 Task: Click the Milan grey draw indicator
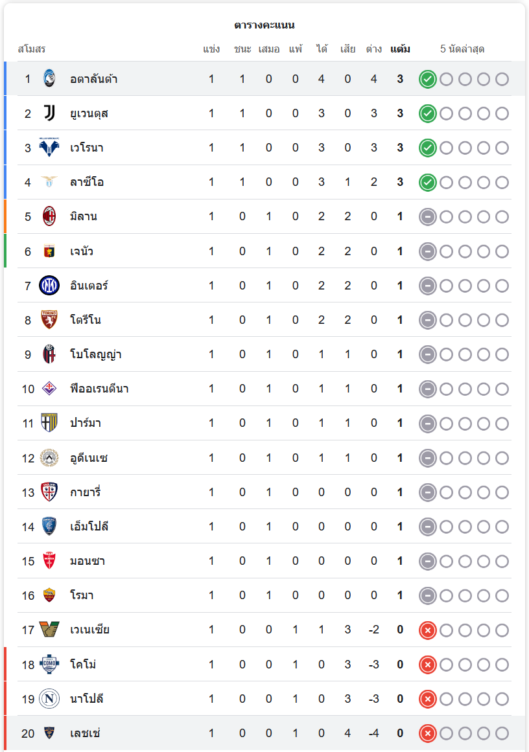click(x=427, y=216)
